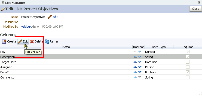The height and width of the screenshot is (98, 202).
Task: Click the Refresh label in the toolbar
Action: click(x=55, y=41)
